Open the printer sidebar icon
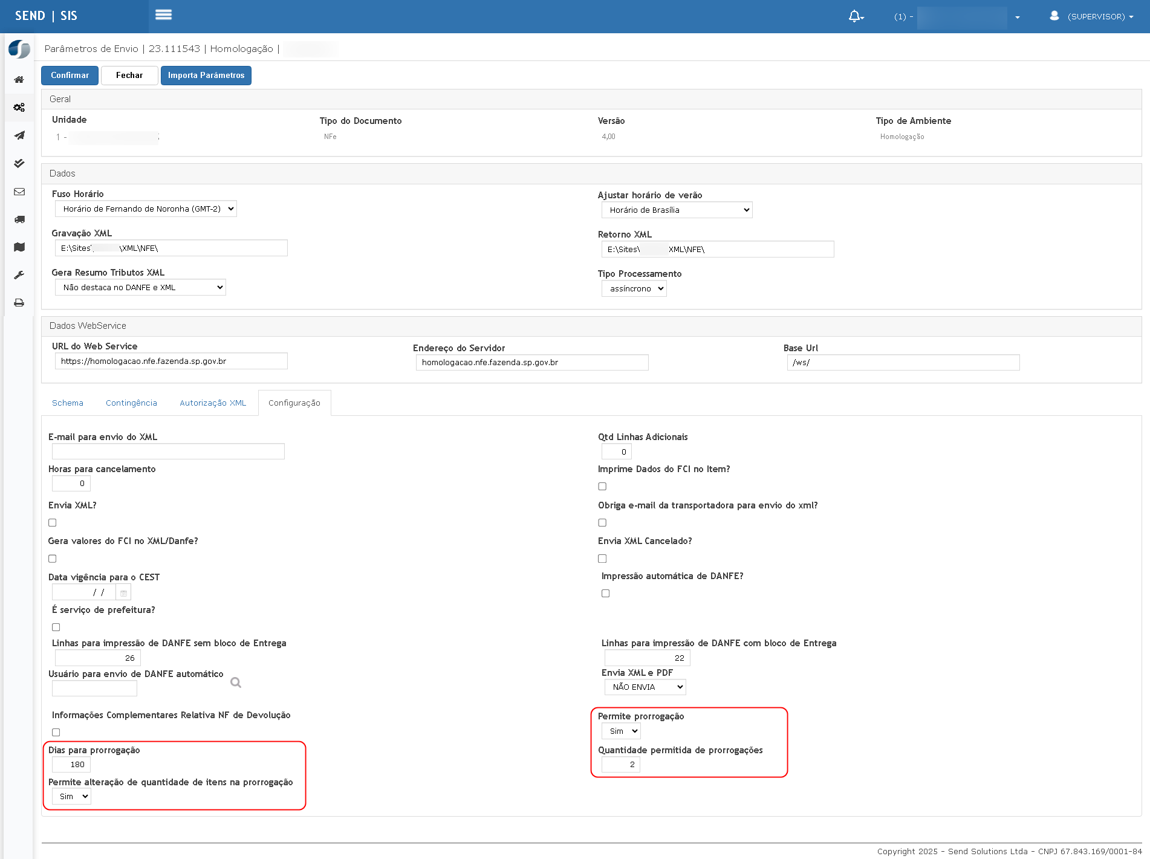This screenshot has width=1150, height=859. coord(19,303)
